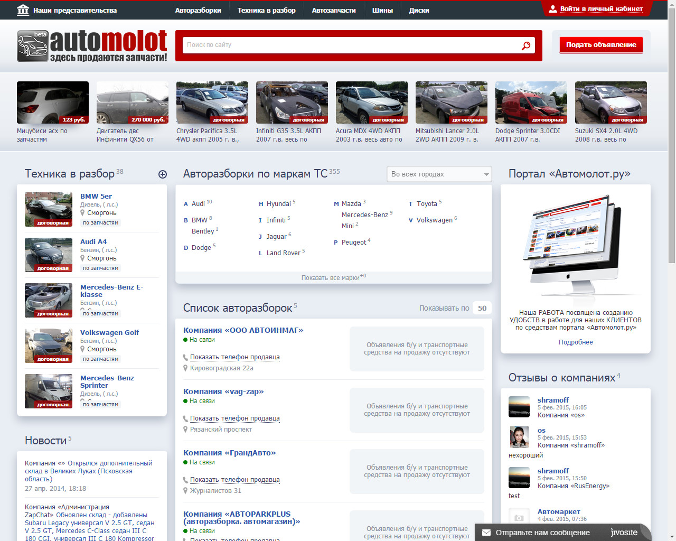Open Infiniti G35 listing title
The width and height of the screenshot is (676, 541).
pos(288,135)
